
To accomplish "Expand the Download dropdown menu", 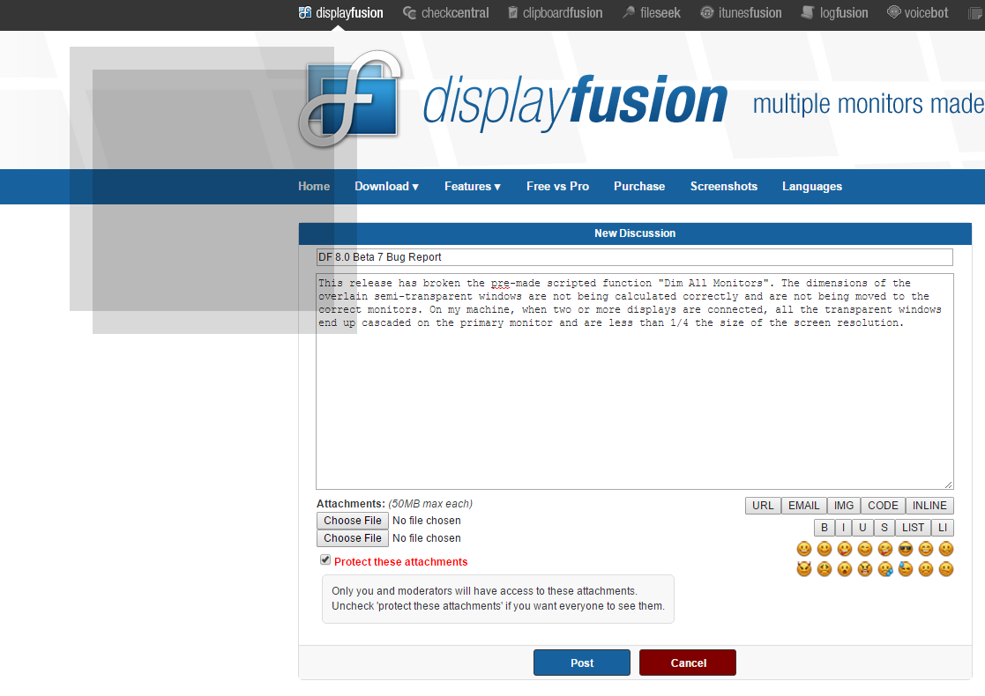I will (386, 187).
